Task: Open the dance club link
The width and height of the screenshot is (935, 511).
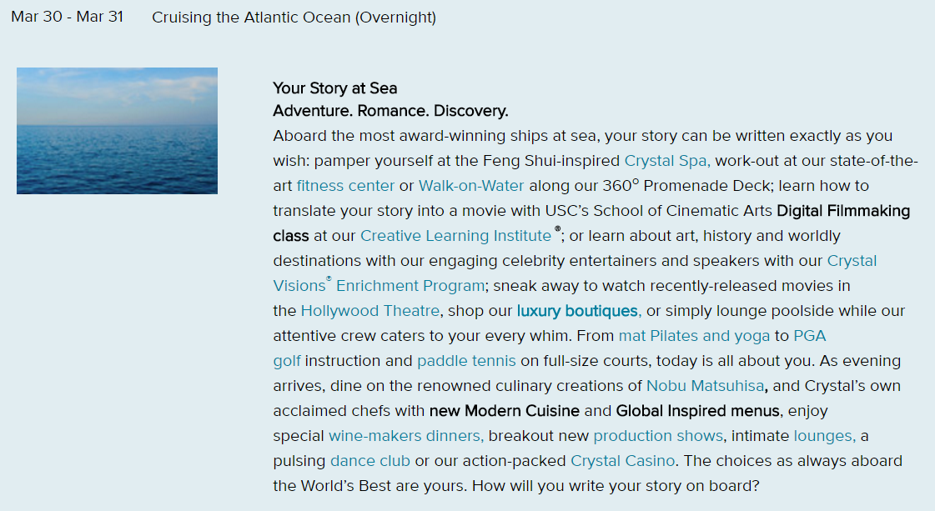Action: (x=370, y=462)
